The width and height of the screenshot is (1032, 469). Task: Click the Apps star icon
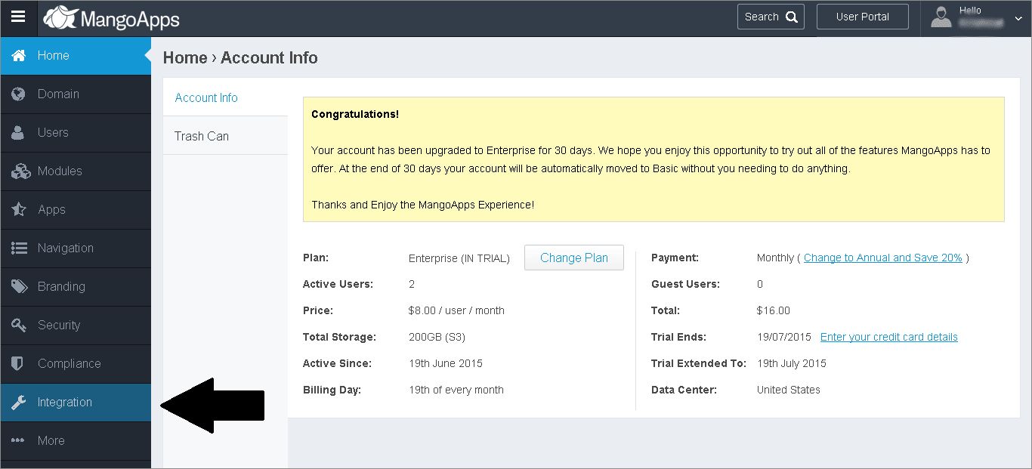point(19,210)
